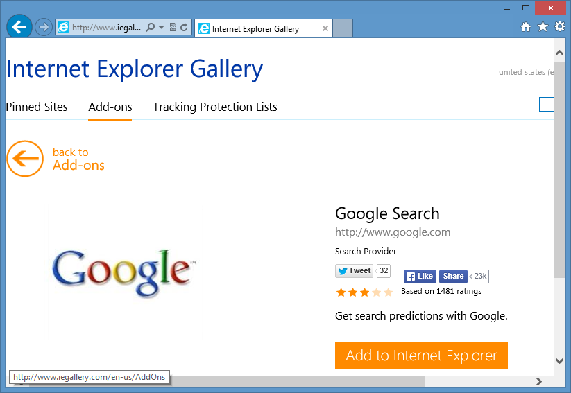Minimize the browser window
Viewport: 571px width, 393px height.
[507, 9]
